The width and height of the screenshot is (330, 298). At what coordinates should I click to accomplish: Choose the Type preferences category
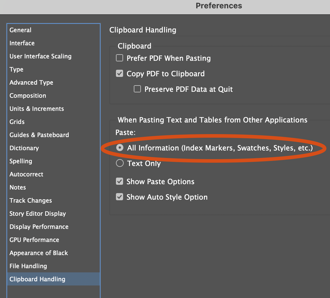54,69
